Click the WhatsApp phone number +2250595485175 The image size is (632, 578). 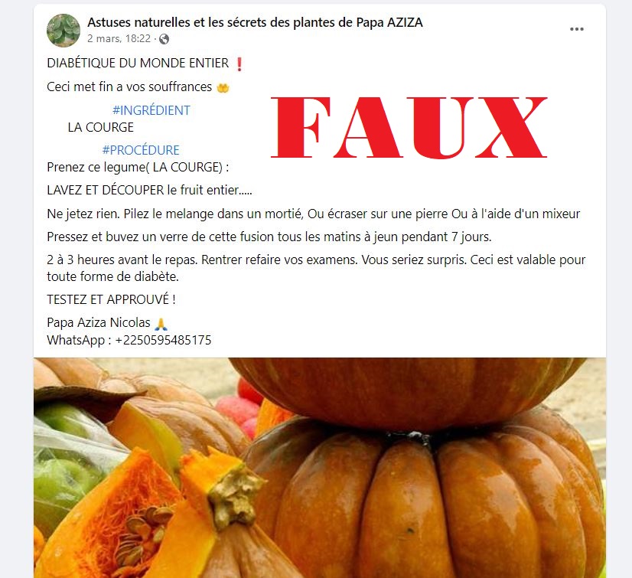pyautogui.click(x=163, y=341)
